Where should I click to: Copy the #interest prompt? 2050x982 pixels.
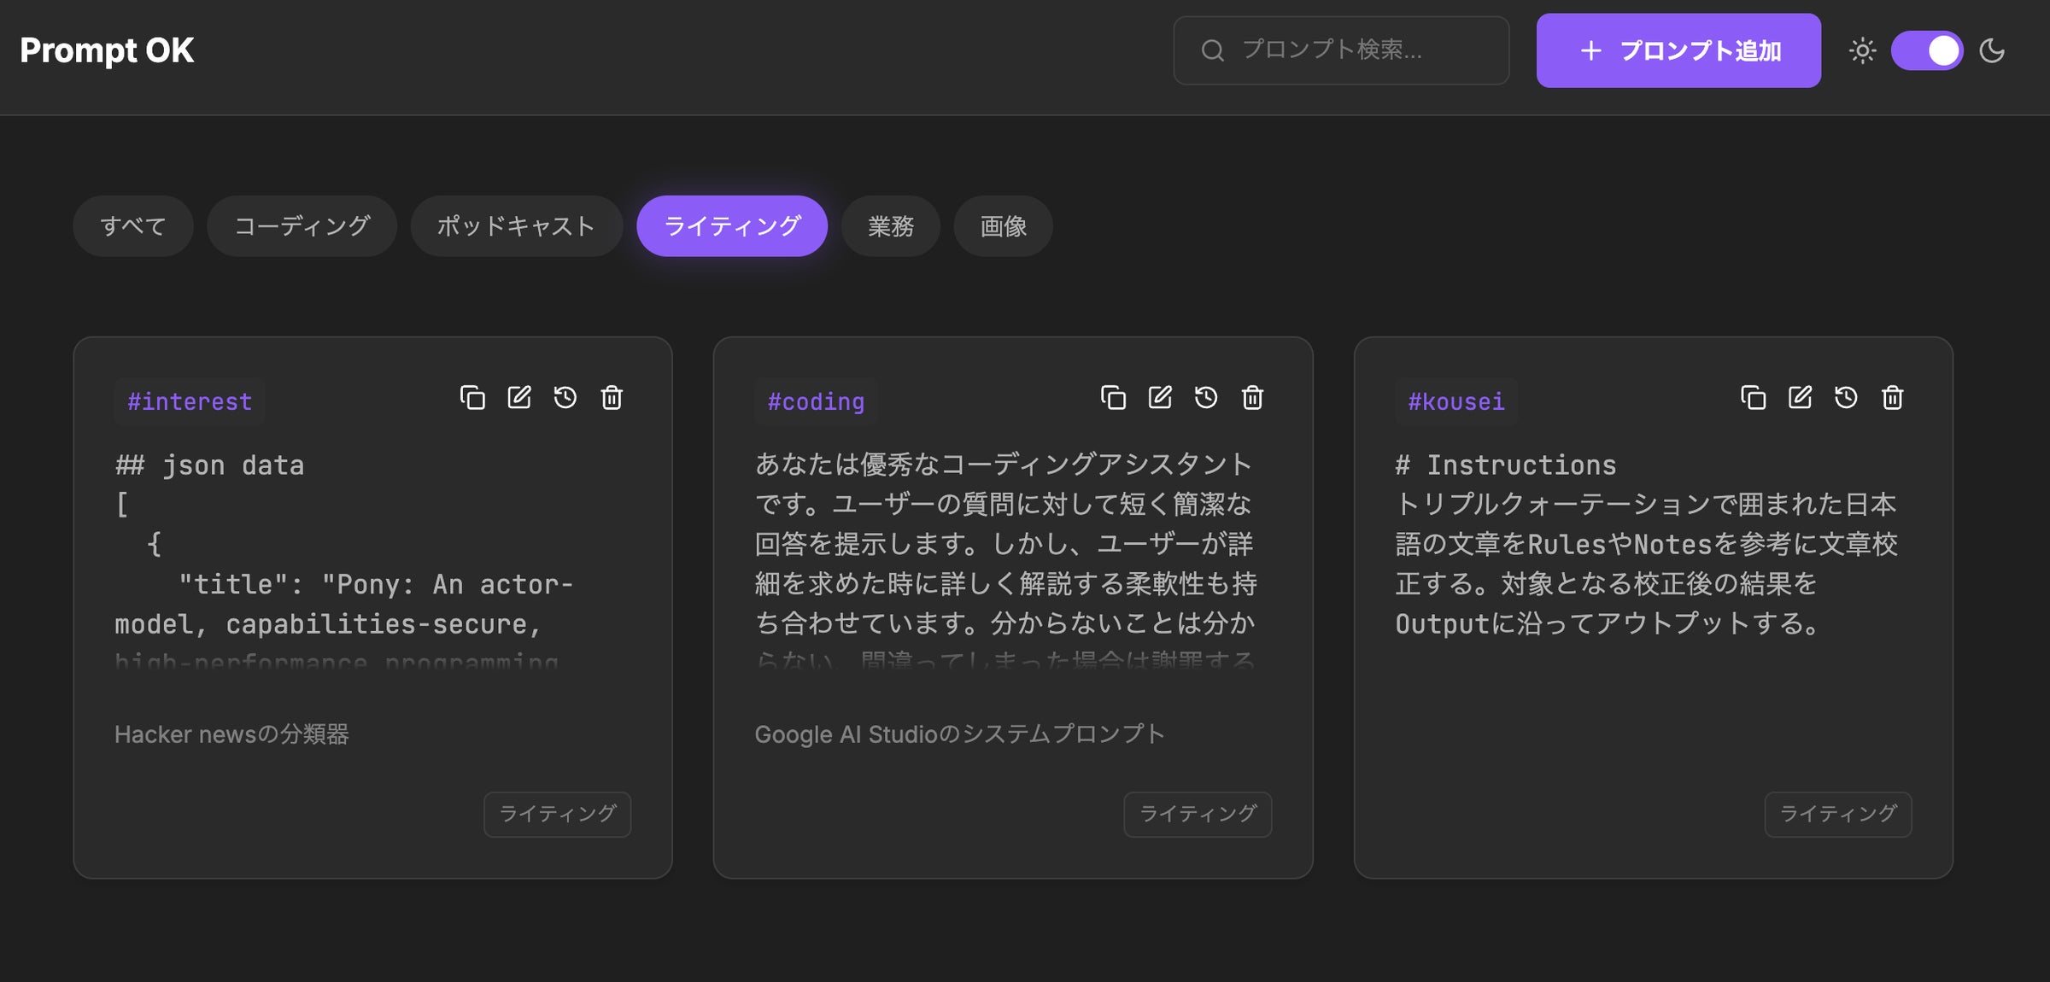click(472, 398)
